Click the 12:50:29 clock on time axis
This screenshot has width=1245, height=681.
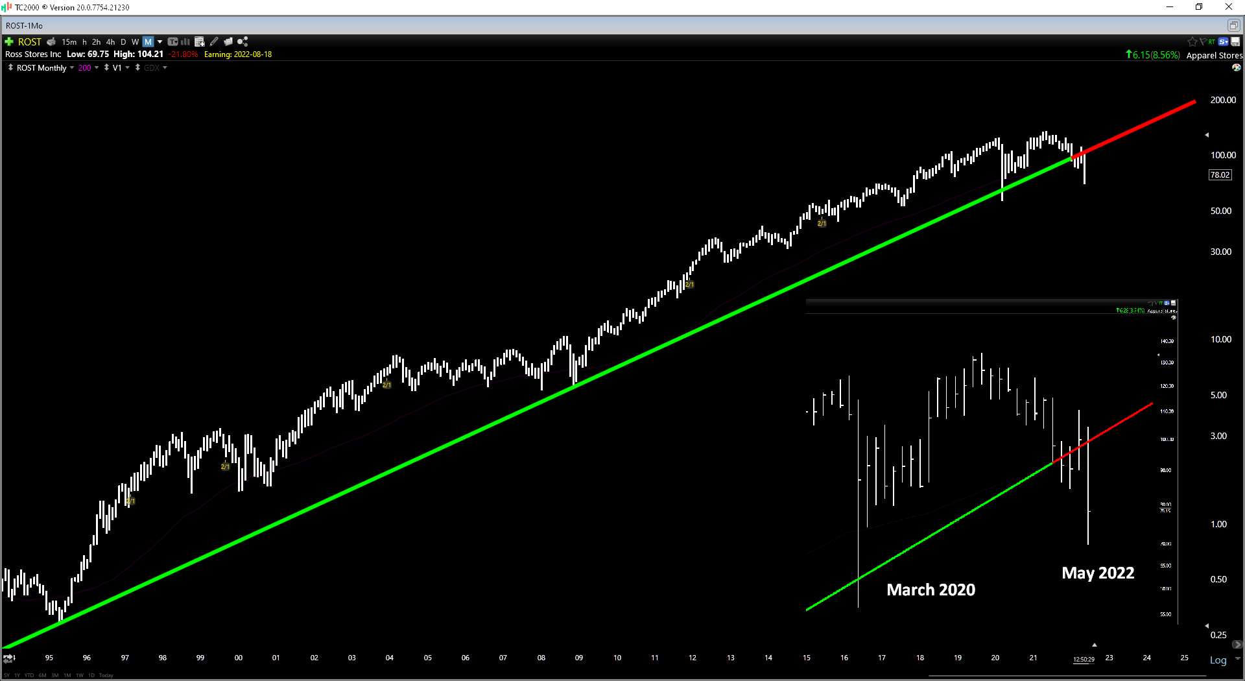[1084, 660]
